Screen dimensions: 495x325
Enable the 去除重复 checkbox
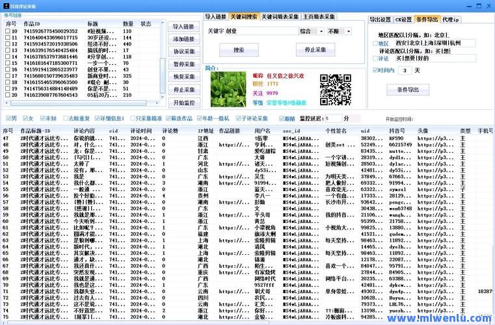(x=65, y=118)
